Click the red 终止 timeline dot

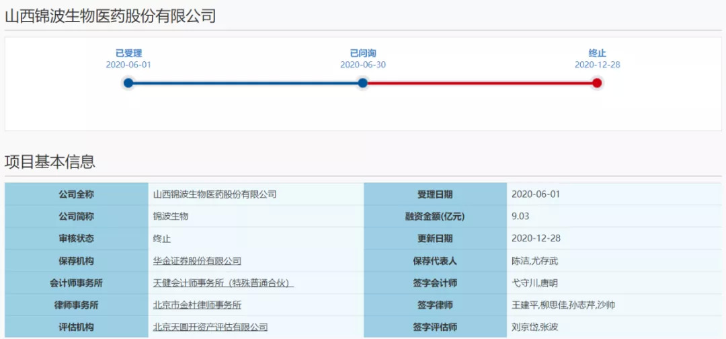click(598, 83)
